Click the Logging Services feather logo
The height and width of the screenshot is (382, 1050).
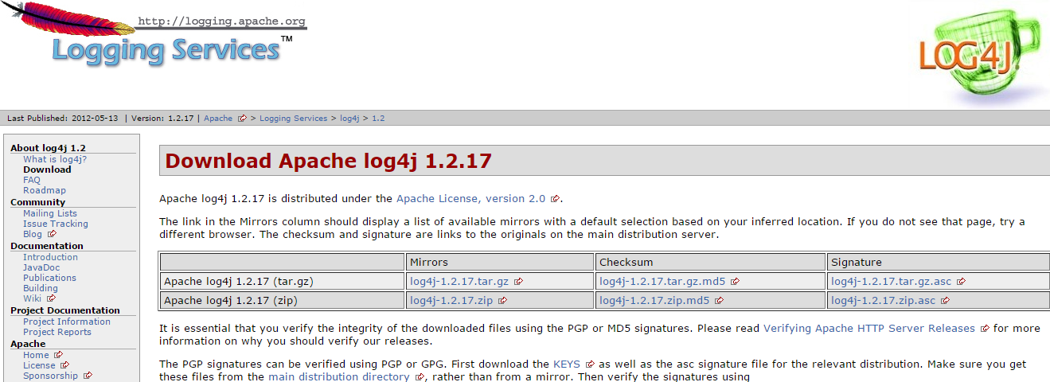(x=154, y=33)
